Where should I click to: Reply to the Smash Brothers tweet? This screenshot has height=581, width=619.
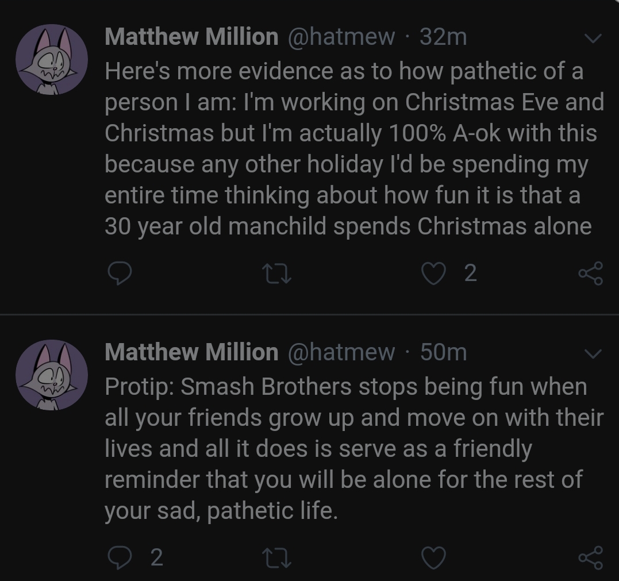[120, 557]
